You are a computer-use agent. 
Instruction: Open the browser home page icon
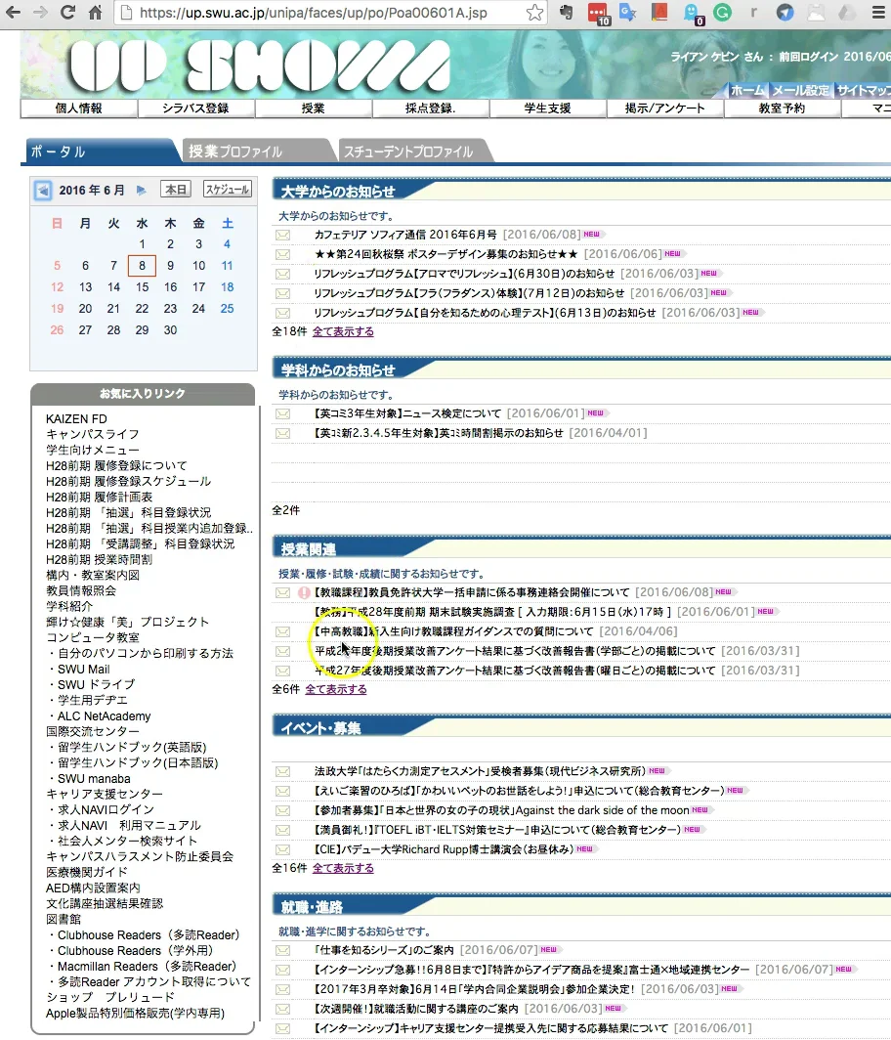click(96, 12)
